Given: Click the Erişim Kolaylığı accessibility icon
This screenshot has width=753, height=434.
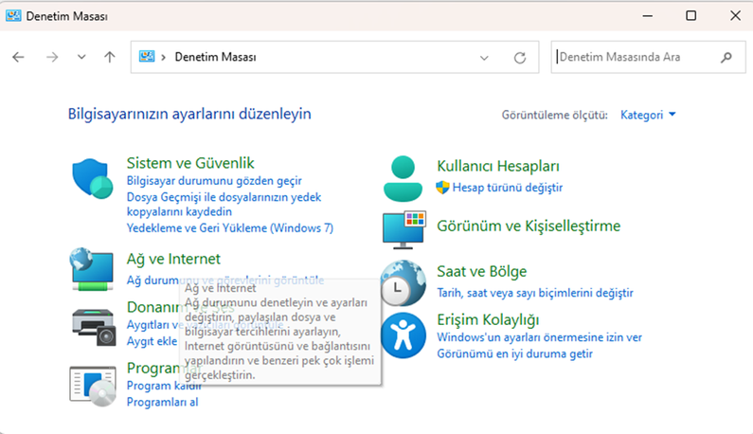Looking at the screenshot, I should (x=403, y=334).
